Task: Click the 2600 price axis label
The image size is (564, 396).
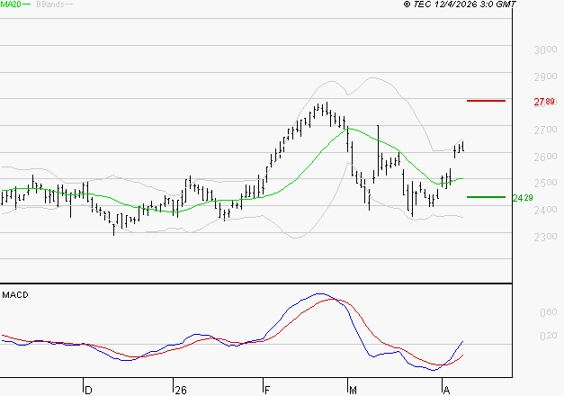Action: [x=545, y=157]
